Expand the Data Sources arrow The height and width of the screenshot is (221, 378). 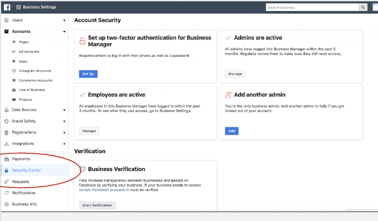click(x=64, y=110)
